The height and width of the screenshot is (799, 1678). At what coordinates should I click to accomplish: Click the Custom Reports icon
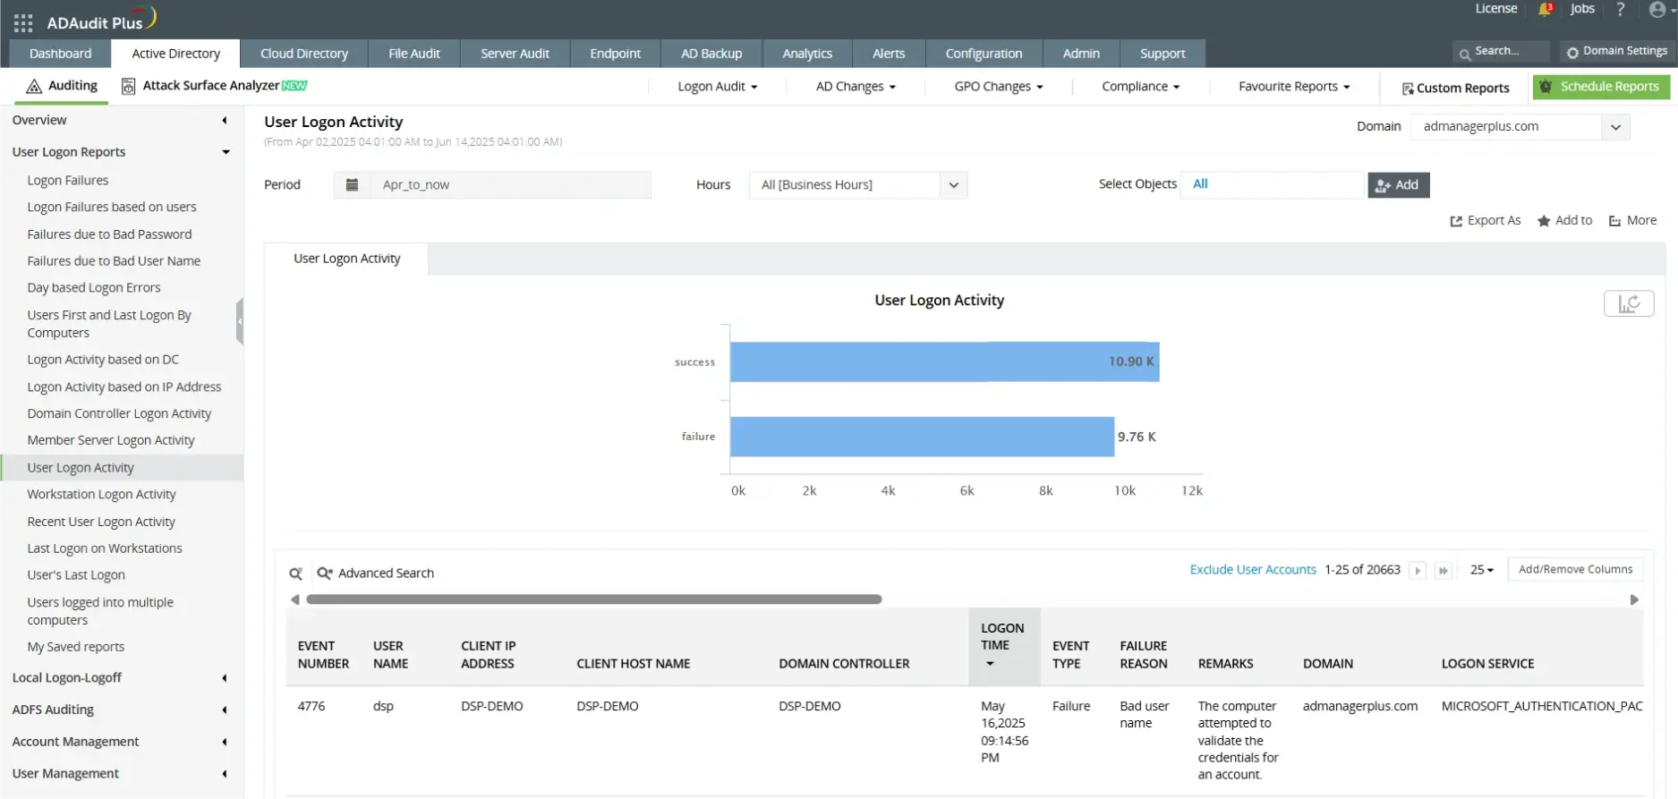[x=1408, y=89]
